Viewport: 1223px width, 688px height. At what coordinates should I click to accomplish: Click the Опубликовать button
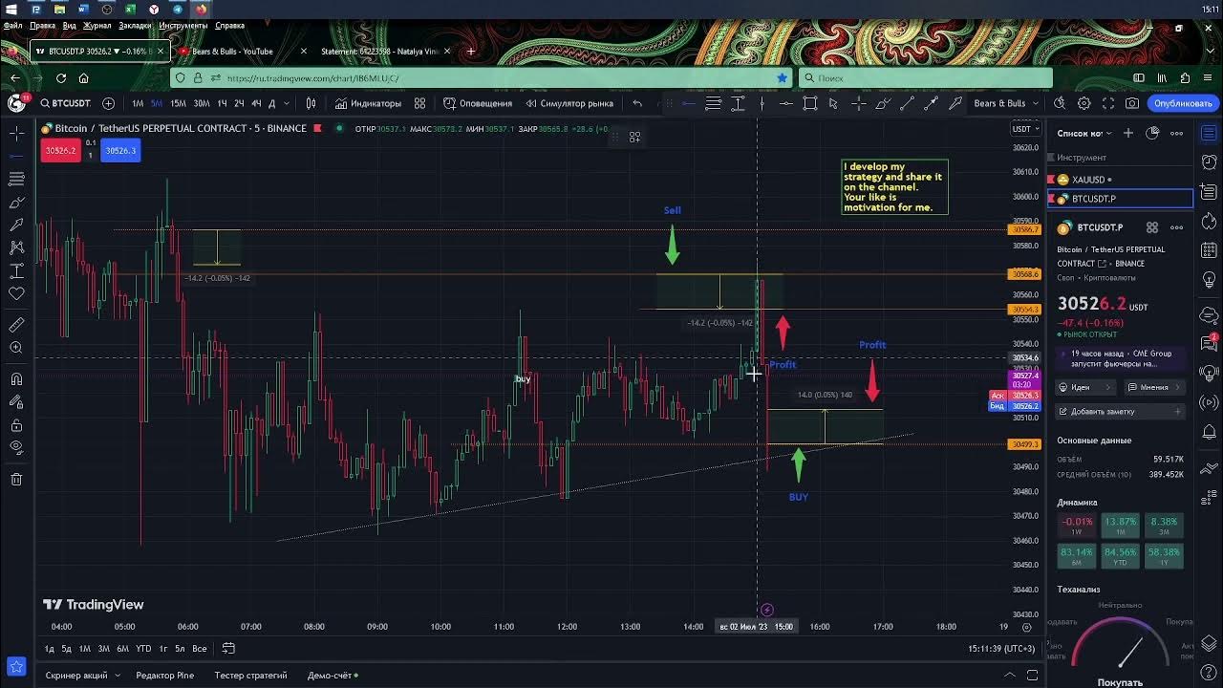[x=1183, y=103]
